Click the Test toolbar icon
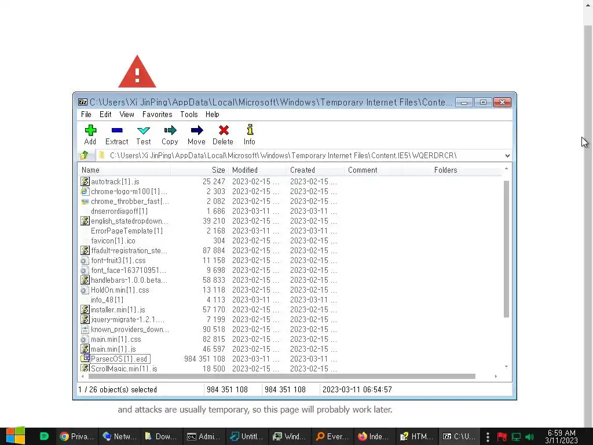The image size is (593, 445). (x=144, y=130)
